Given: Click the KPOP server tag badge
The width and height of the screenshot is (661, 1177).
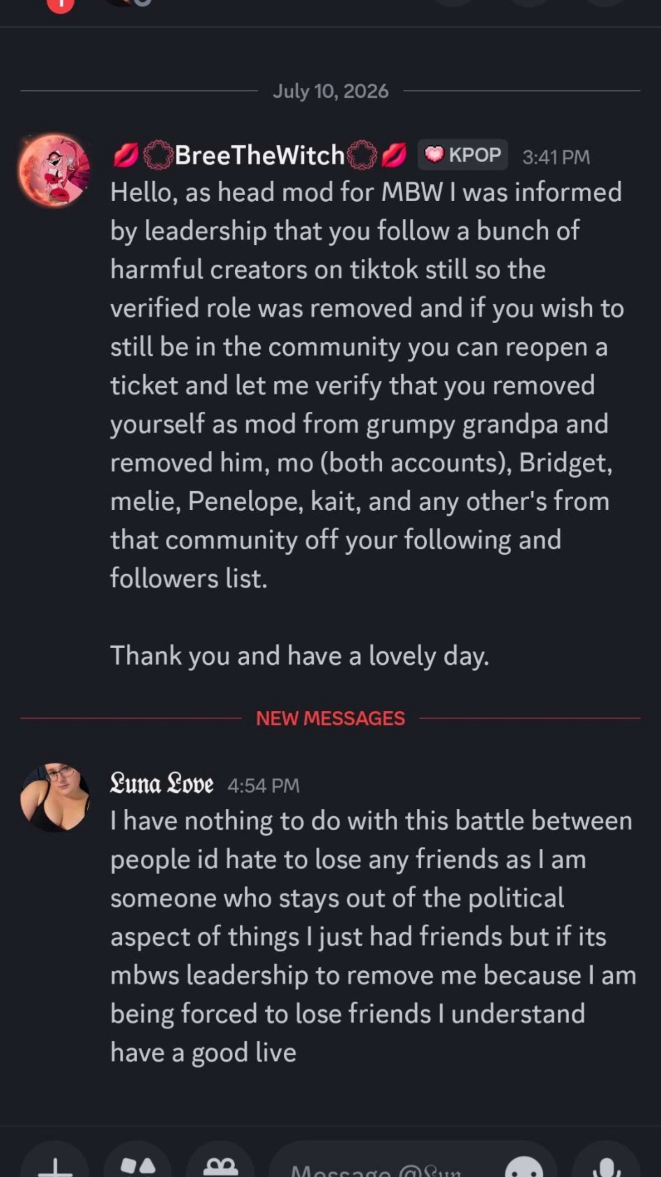Looking at the screenshot, I should click(463, 155).
